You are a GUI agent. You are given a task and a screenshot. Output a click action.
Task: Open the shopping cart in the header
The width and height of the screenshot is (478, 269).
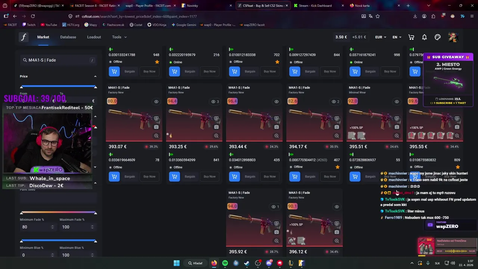(x=411, y=37)
